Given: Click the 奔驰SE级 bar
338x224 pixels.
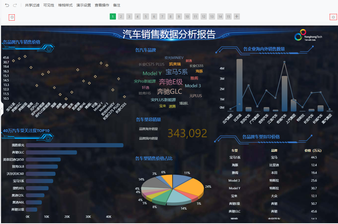Looking at the screenshot, I should point(32,210).
